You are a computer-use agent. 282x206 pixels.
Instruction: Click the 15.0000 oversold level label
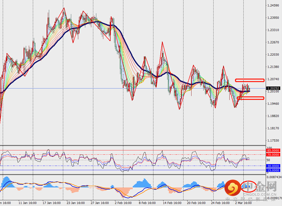coord(274,170)
